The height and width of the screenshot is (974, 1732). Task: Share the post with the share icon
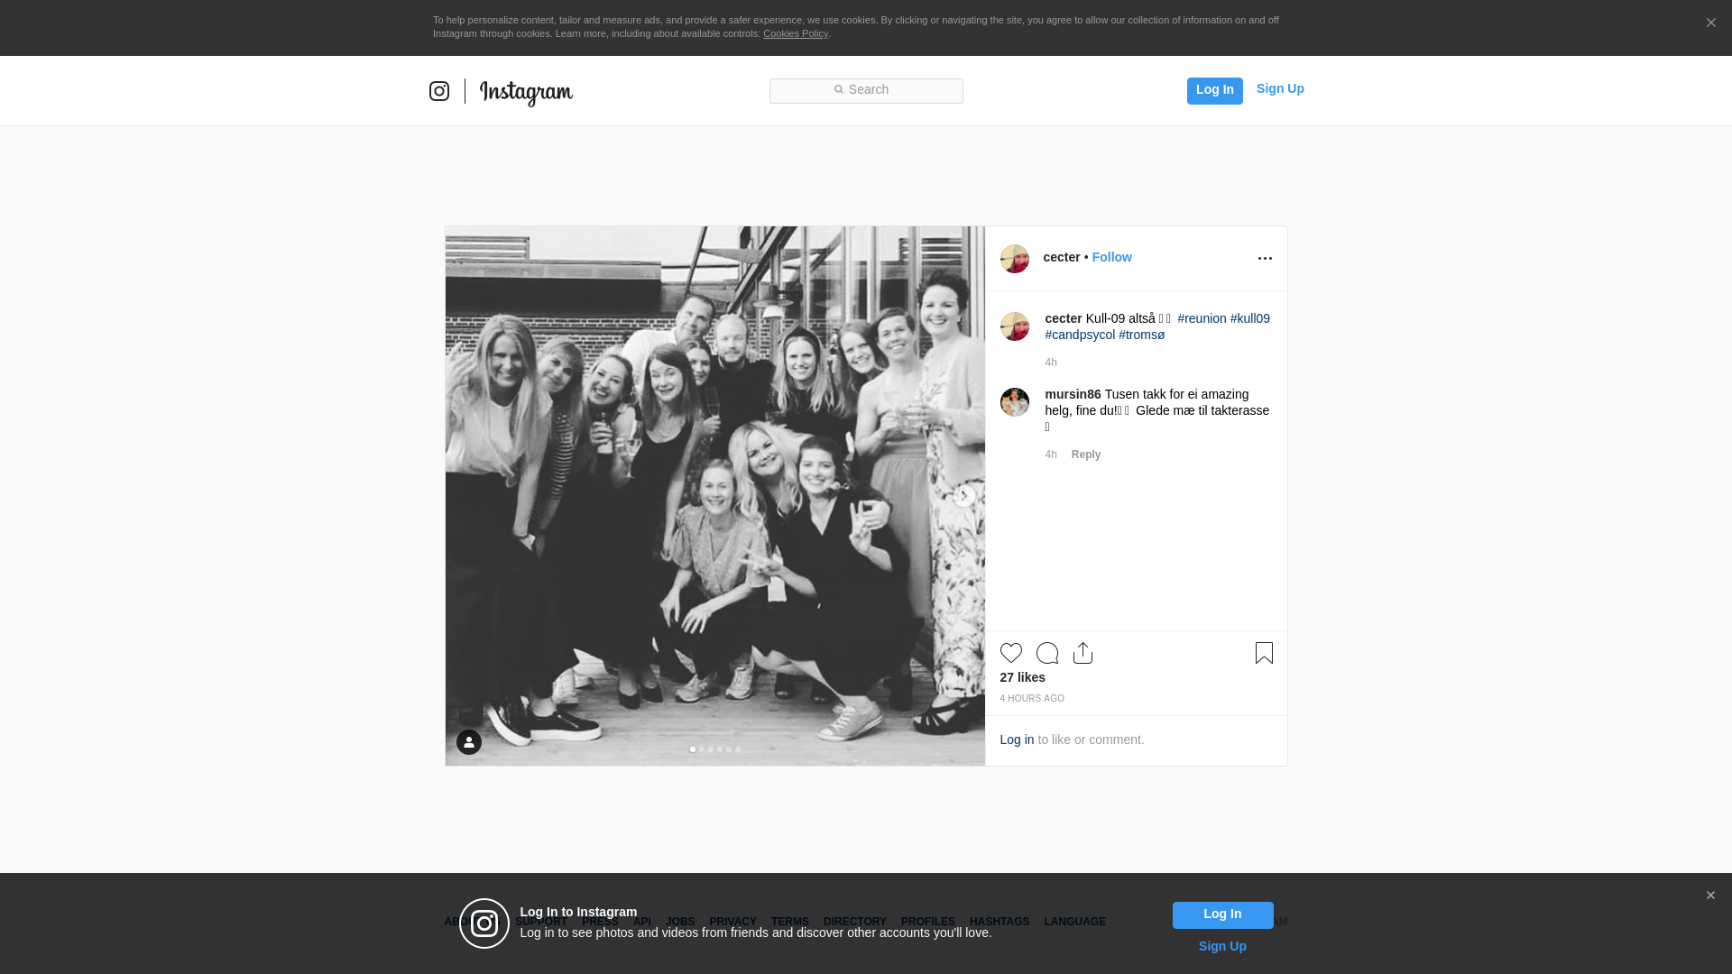point(1082,653)
